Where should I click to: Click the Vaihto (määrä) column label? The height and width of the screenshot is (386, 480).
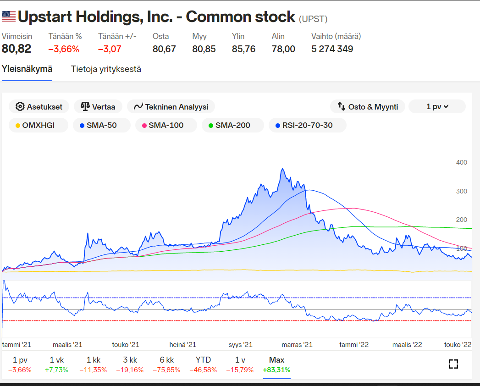(336, 36)
